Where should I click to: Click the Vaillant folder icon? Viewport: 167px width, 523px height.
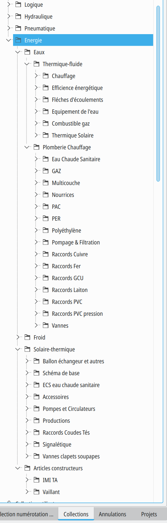[x=37, y=492]
